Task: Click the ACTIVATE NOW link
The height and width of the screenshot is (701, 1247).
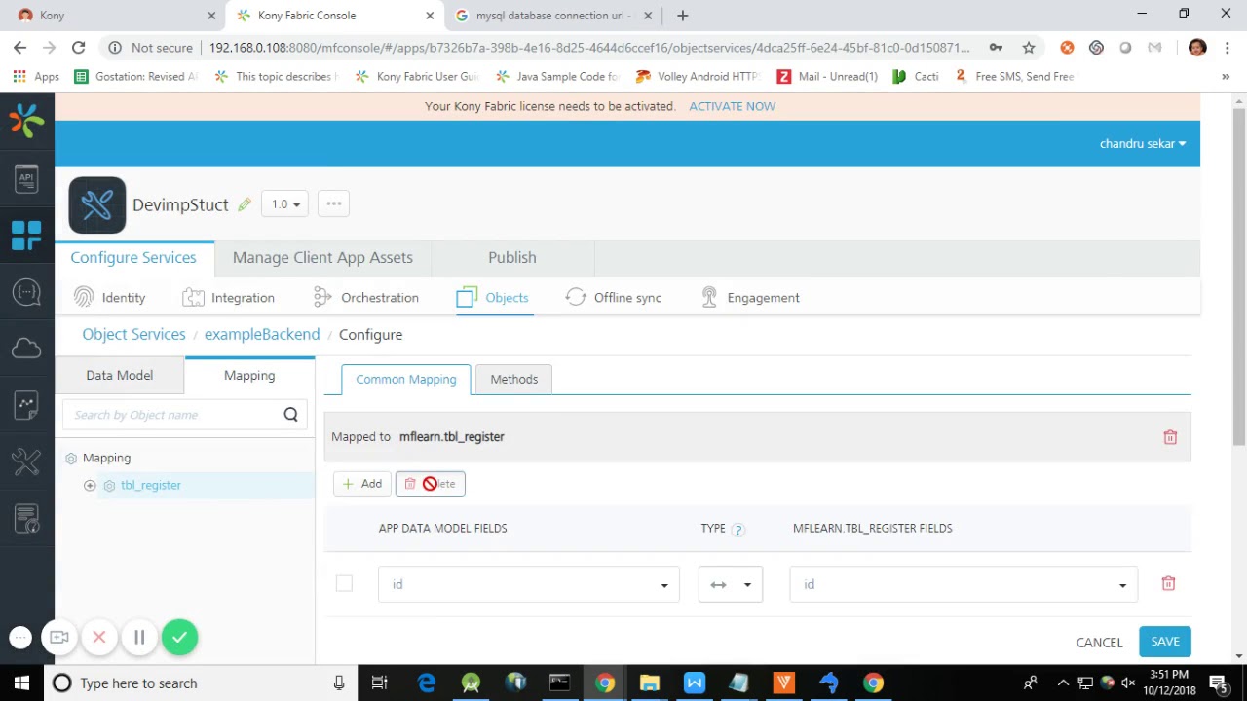Action: pos(732,106)
